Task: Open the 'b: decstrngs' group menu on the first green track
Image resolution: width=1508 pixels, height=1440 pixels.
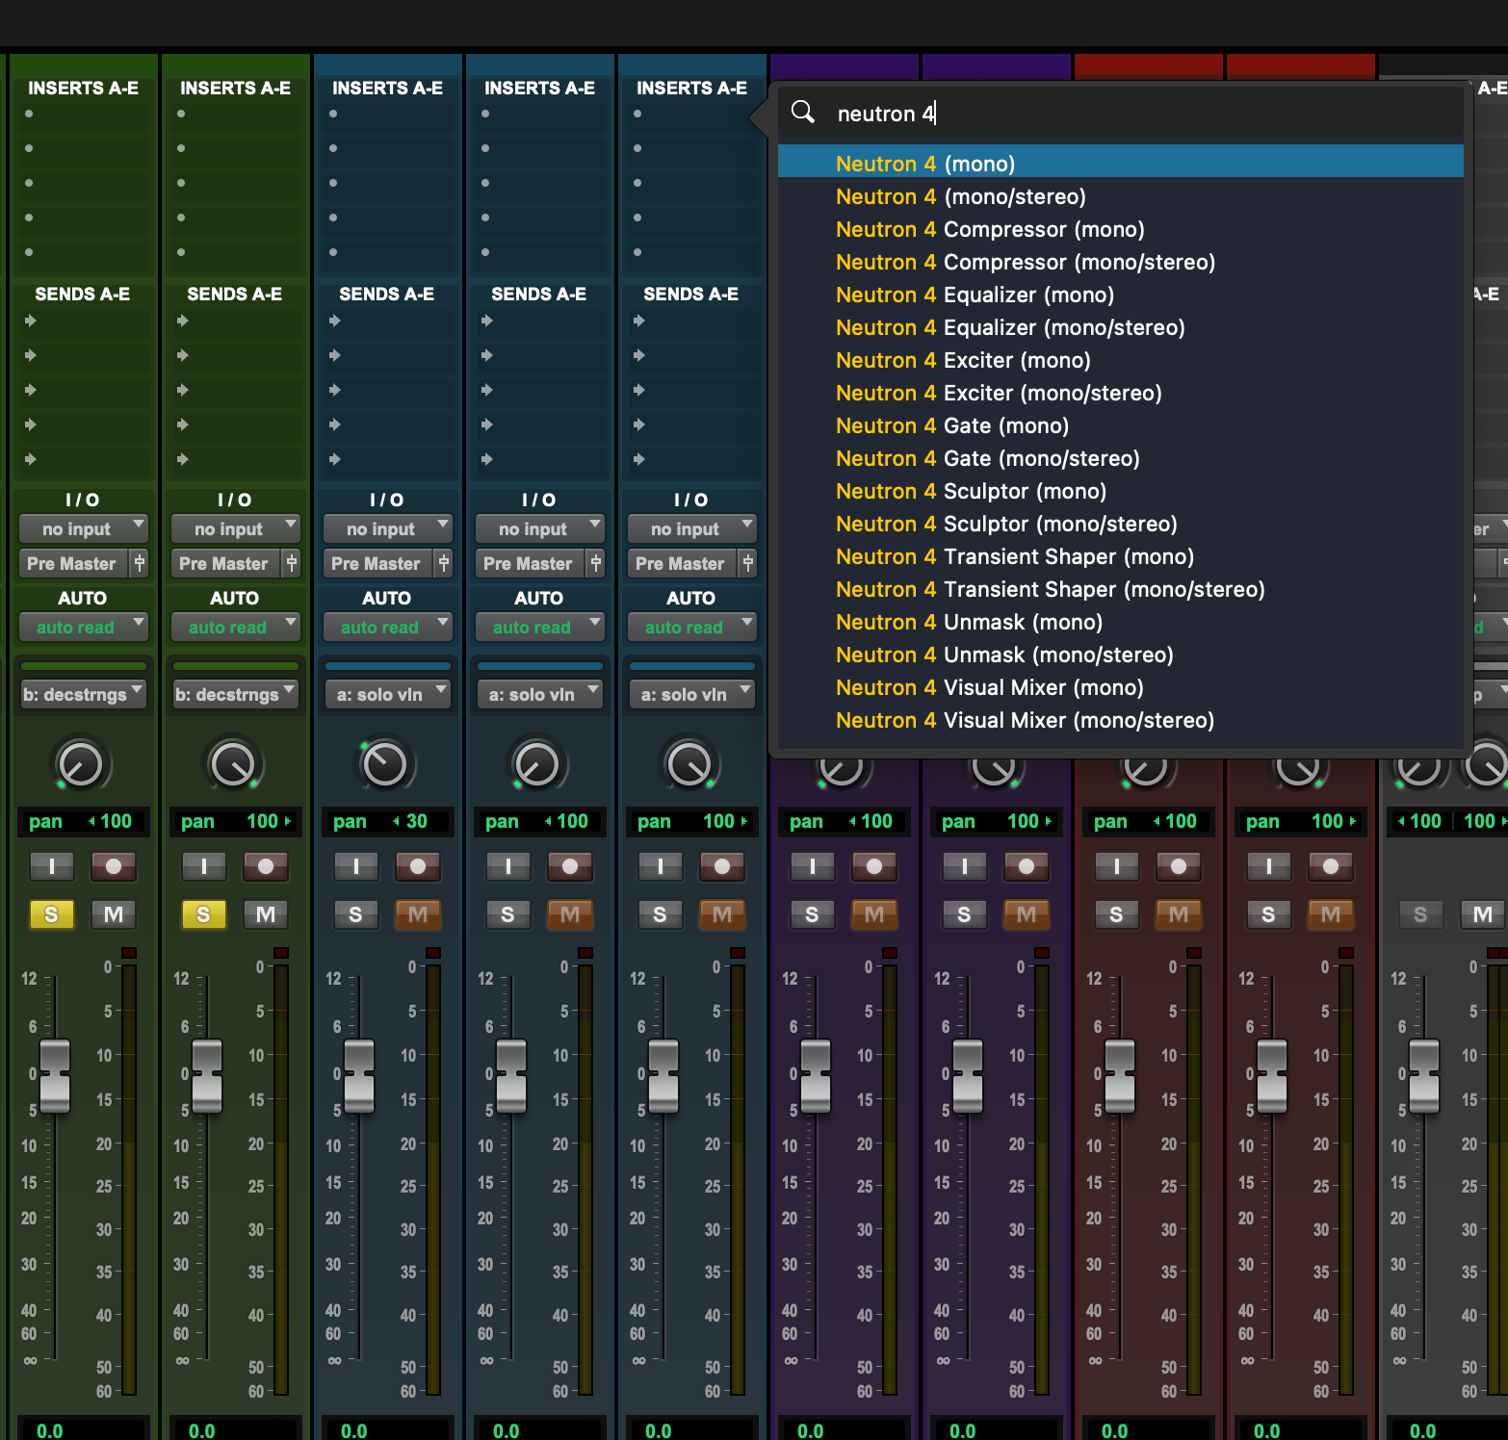Action: (x=83, y=694)
